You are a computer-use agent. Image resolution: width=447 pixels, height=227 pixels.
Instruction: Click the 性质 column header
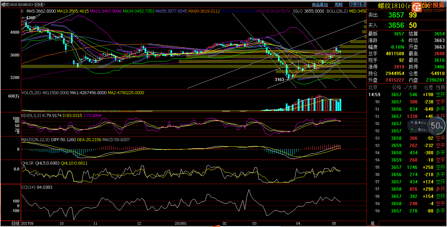[x=440, y=87]
